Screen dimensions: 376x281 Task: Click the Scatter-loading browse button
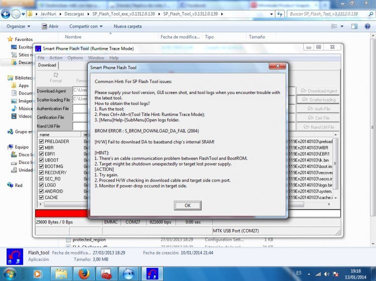coord(318,99)
